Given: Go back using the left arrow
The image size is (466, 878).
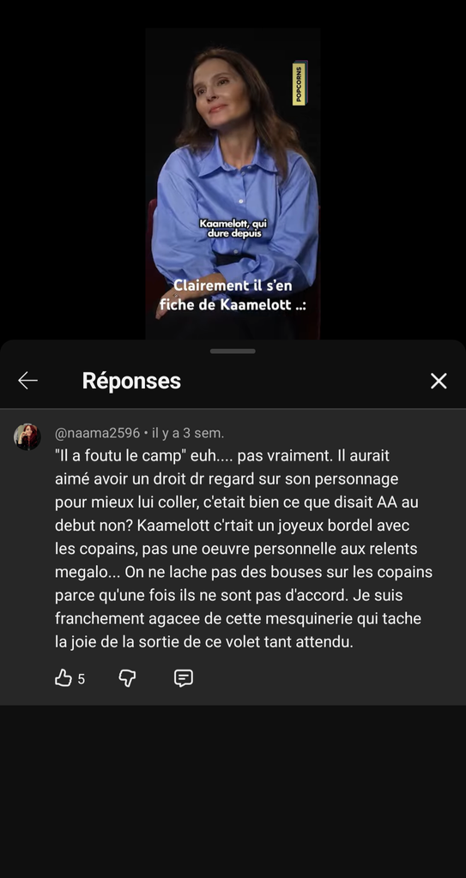Looking at the screenshot, I should pyautogui.click(x=27, y=381).
